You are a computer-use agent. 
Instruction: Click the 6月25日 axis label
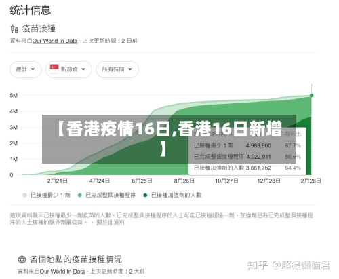[142, 181]
